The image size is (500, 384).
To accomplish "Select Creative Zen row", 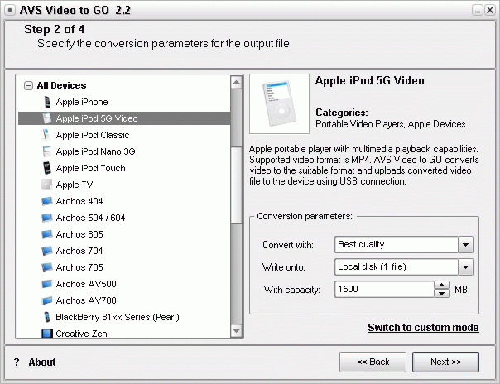I will pos(124,334).
